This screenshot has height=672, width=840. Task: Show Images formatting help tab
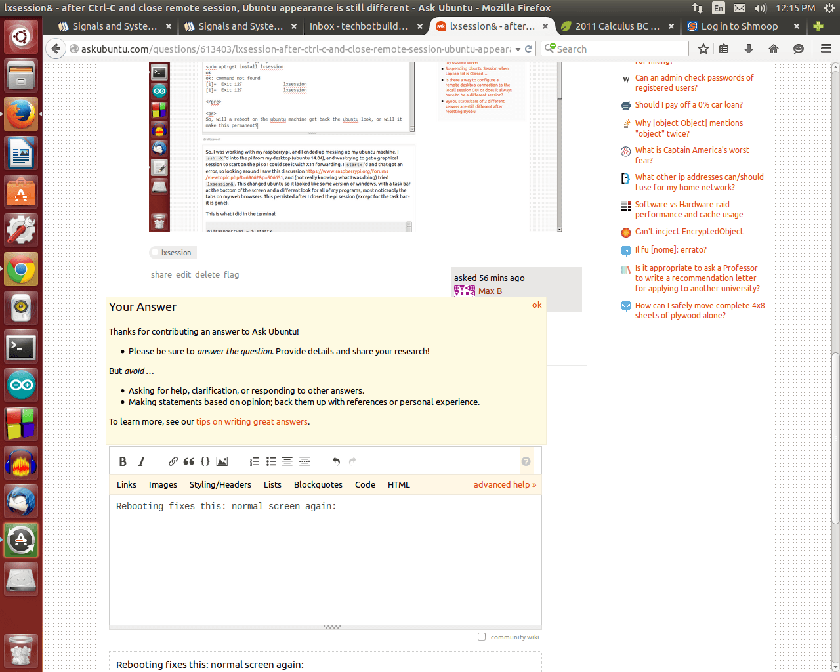(x=163, y=484)
